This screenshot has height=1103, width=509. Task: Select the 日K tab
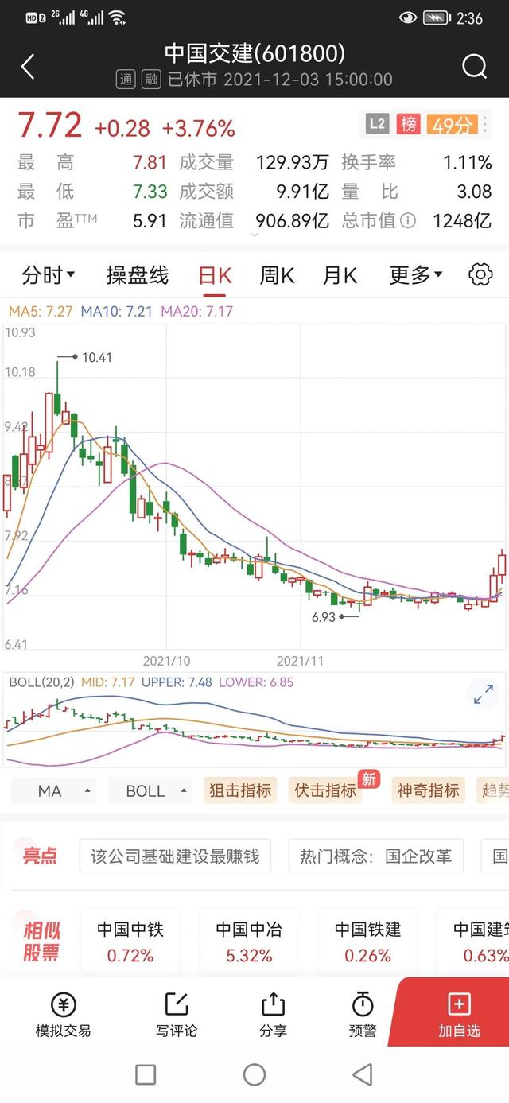point(215,275)
